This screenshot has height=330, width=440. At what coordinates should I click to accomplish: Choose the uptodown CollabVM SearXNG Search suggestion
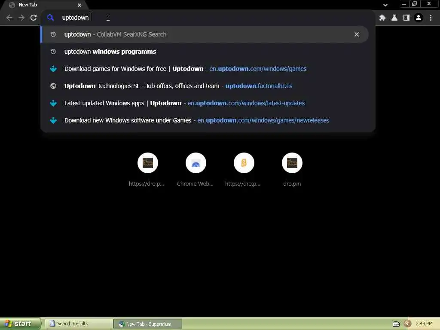[205, 34]
